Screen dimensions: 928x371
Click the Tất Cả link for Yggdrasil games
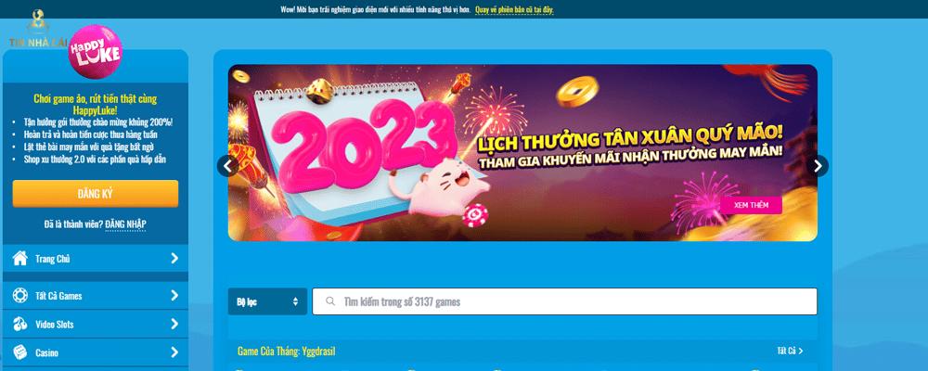pyautogui.click(x=790, y=351)
